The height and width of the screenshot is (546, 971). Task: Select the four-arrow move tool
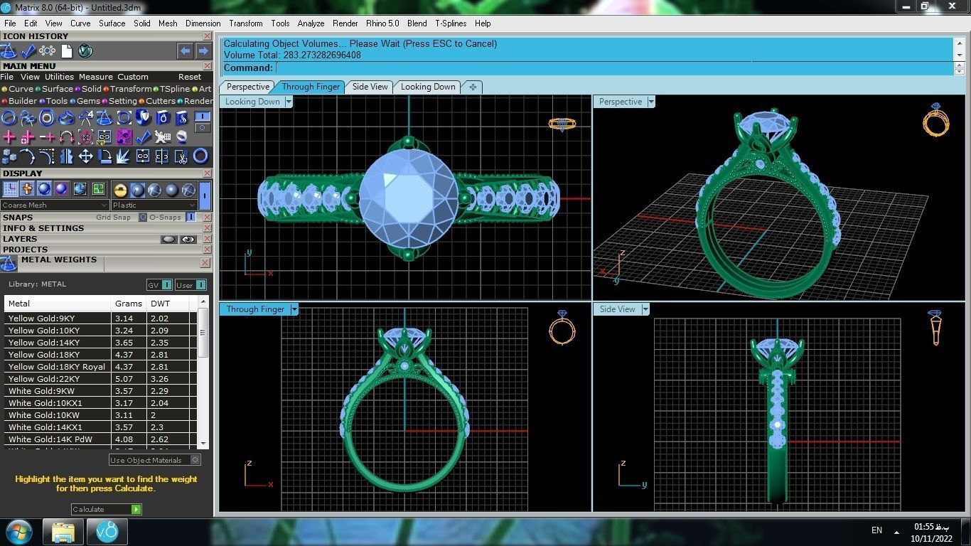pyautogui.click(x=85, y=156)
